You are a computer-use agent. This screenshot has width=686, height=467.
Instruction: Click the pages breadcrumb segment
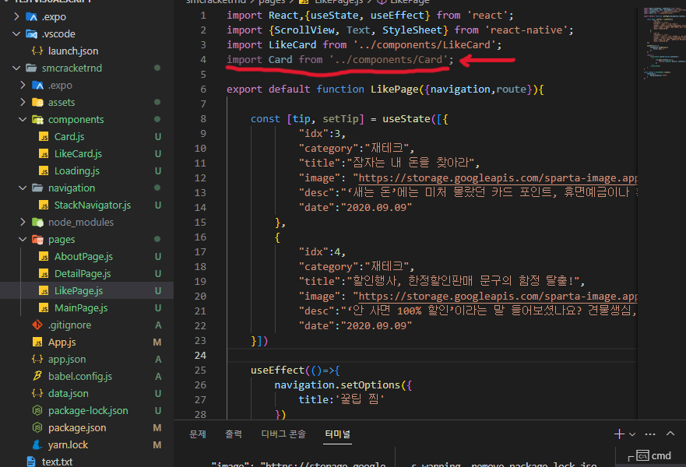271,2
